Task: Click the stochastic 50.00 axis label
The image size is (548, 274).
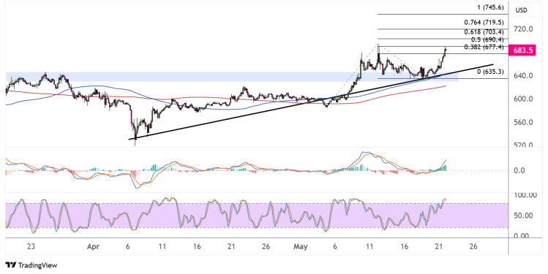Action: point(522,216)
